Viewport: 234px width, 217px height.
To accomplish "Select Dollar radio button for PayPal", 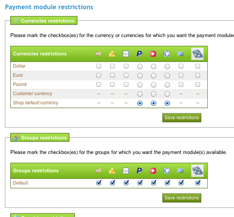I will [x=140, y=66].
